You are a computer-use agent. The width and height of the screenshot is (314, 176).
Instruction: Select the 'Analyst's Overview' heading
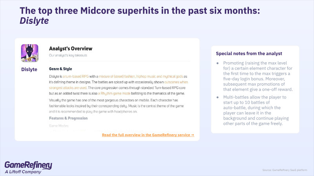pyautogui.click(x=71, y=48)
